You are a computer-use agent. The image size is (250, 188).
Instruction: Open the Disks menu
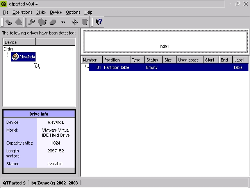(x=41, y=12)
